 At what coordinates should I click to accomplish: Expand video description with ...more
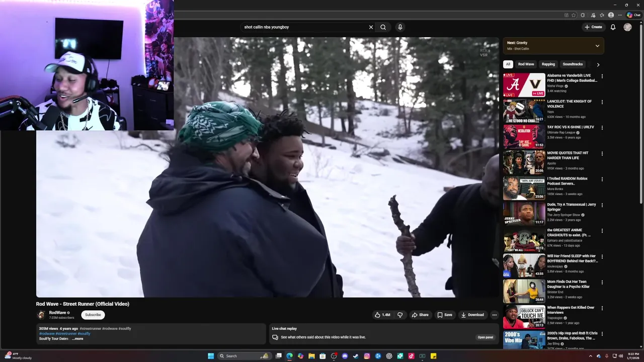click(77, 339)
